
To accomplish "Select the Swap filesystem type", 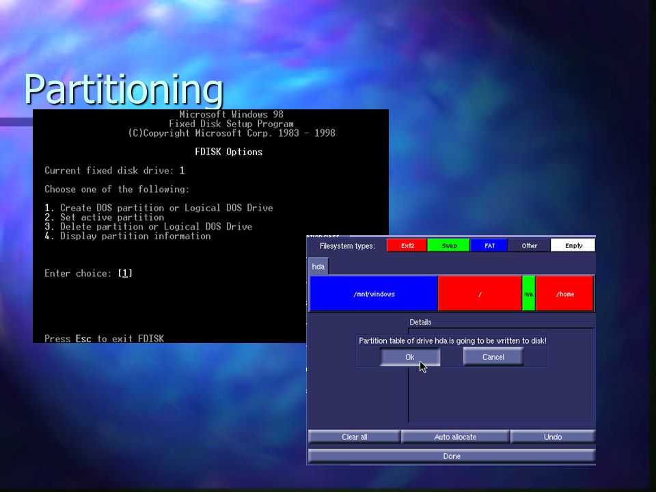I will (x=449, y=245).
